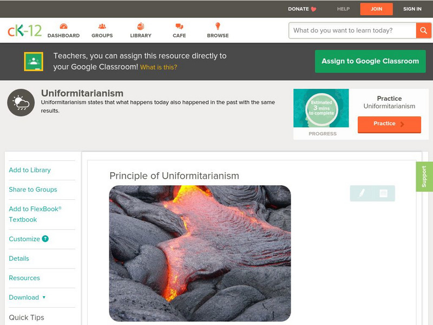
Task: Click the Google Classroom chalkboard icon
Action: 34,61
